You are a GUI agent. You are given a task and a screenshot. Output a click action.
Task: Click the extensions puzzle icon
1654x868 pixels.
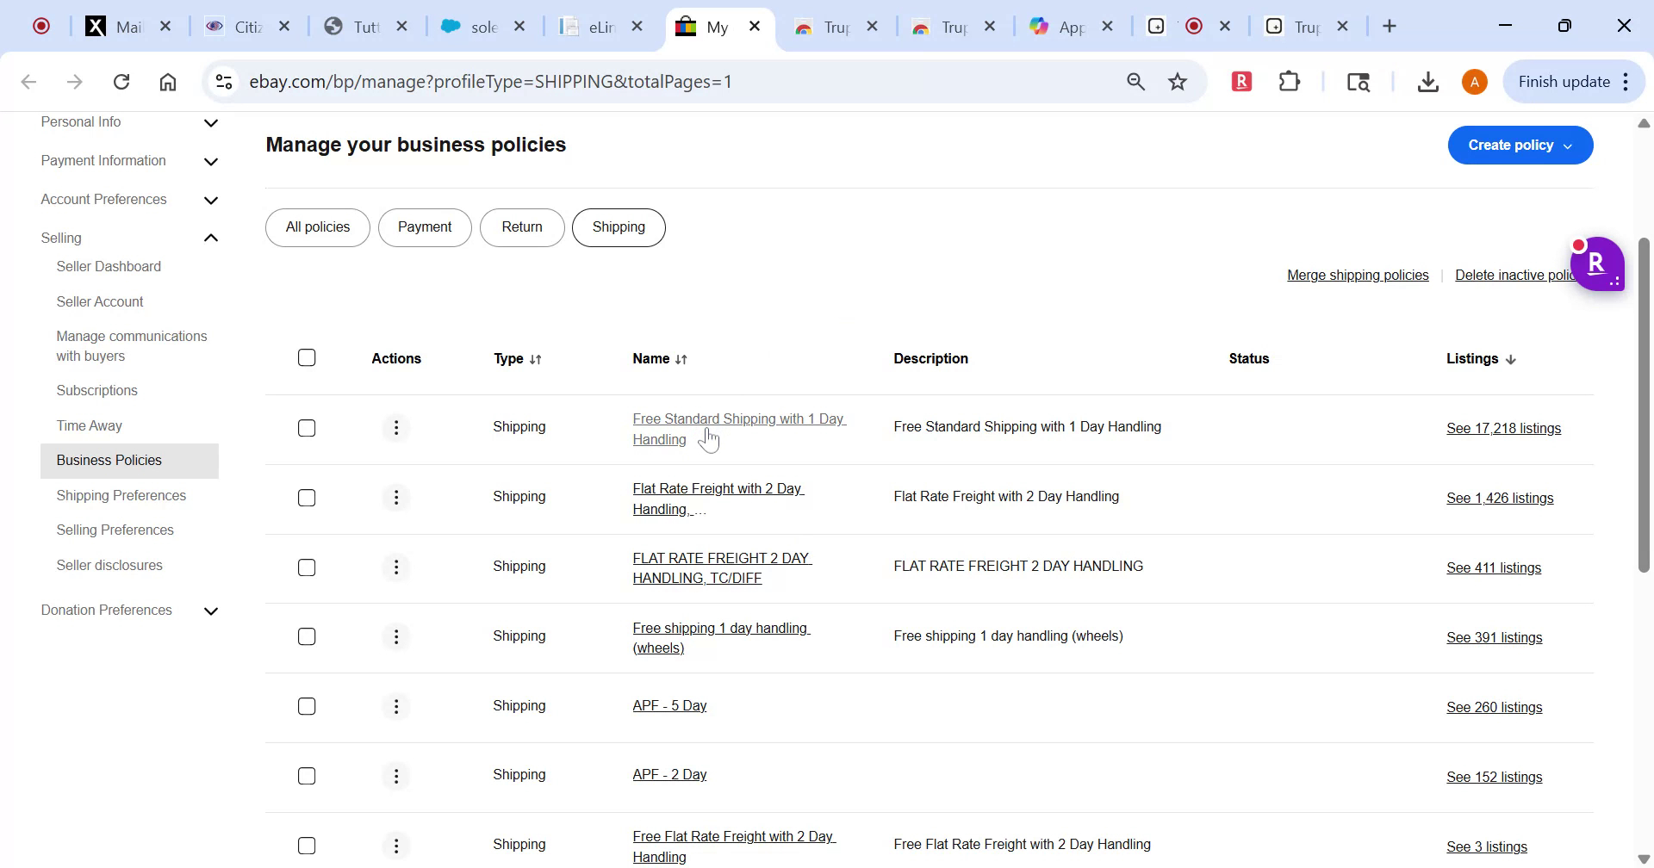tap(1288, 81)
